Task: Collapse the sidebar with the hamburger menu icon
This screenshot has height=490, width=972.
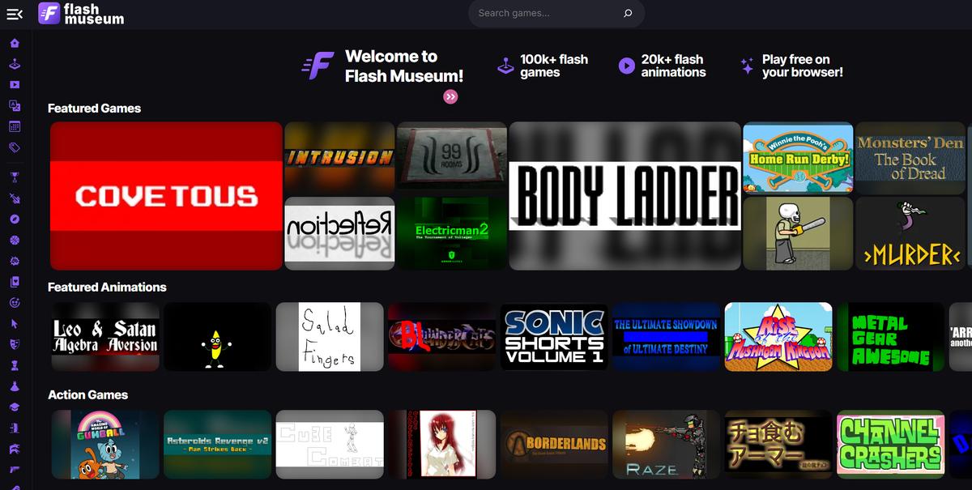Action: pyautogui.click(x=15, y=14)
